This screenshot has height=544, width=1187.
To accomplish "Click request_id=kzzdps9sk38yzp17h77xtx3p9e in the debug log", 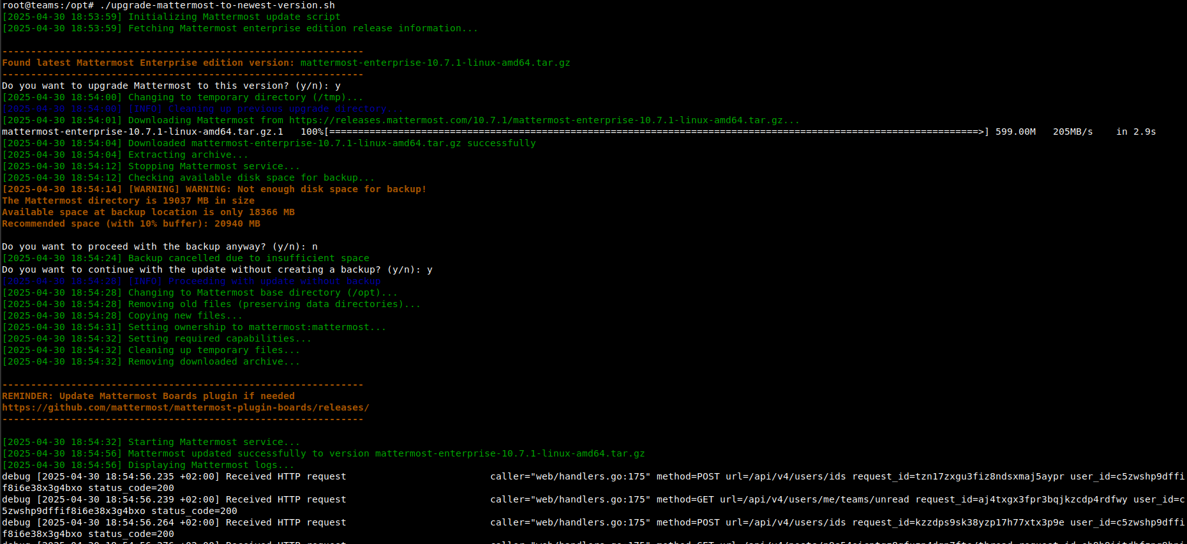I will point(959,522).
